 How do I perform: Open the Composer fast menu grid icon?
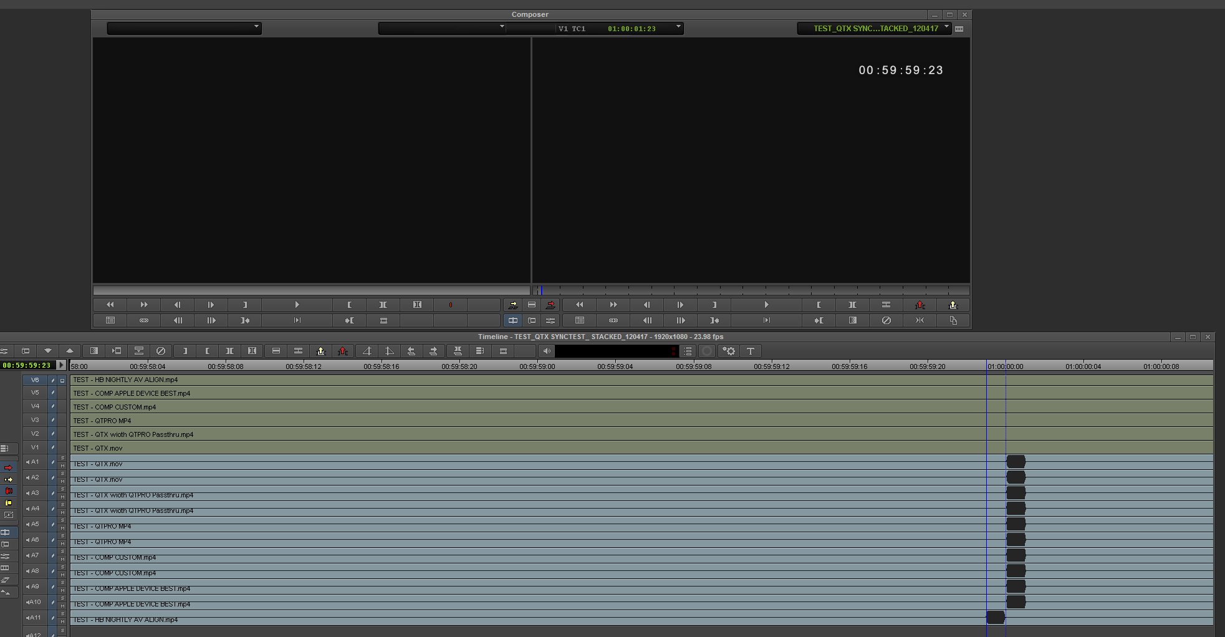coord(959,29)
